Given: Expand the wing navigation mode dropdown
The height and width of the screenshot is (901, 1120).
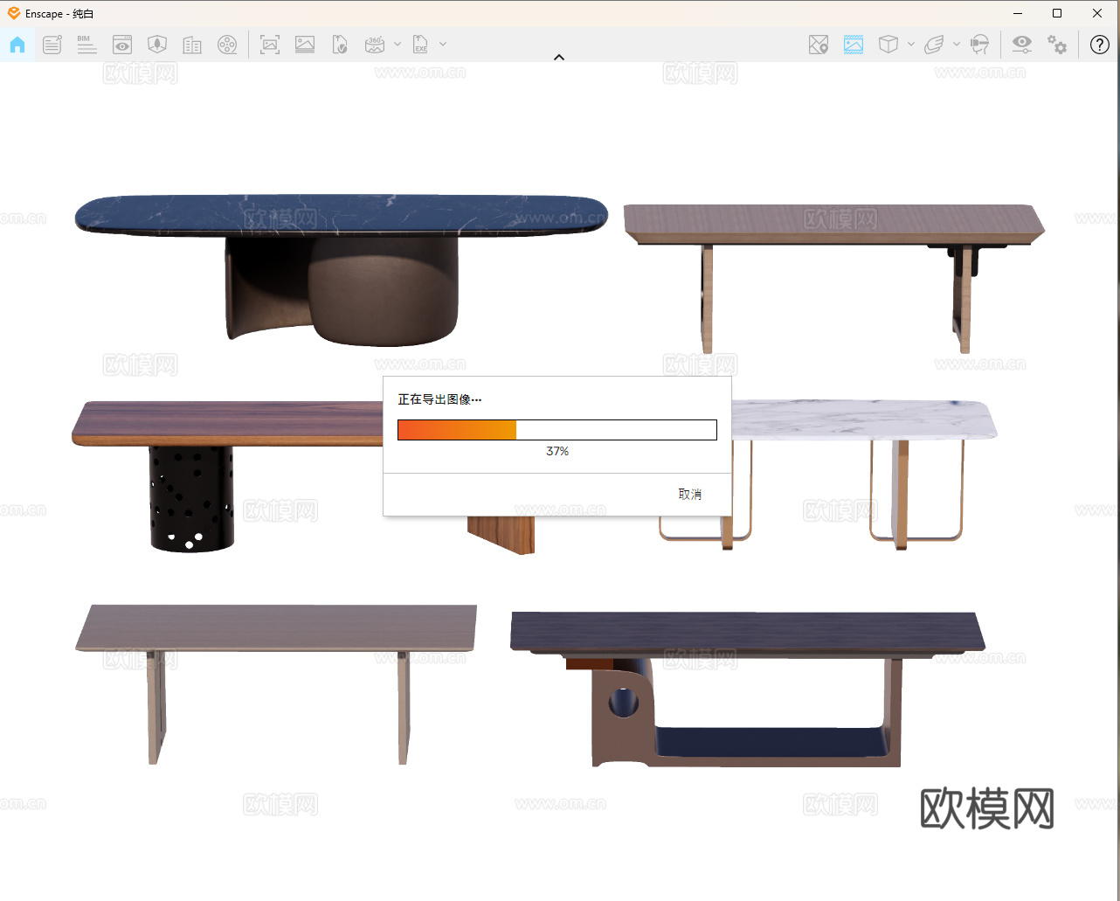Looking at the screenshot, I should coord(957,45).
